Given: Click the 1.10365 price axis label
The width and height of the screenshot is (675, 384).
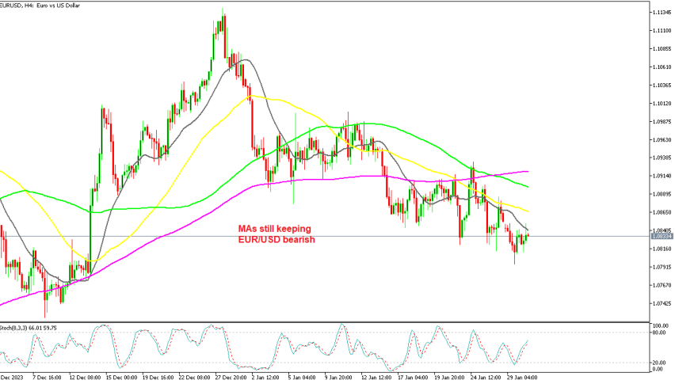Looking at the screenshot, I should coord(662,86).
